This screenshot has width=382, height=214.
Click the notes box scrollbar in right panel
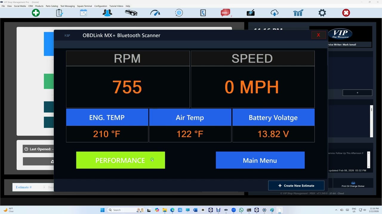[369, 160]
